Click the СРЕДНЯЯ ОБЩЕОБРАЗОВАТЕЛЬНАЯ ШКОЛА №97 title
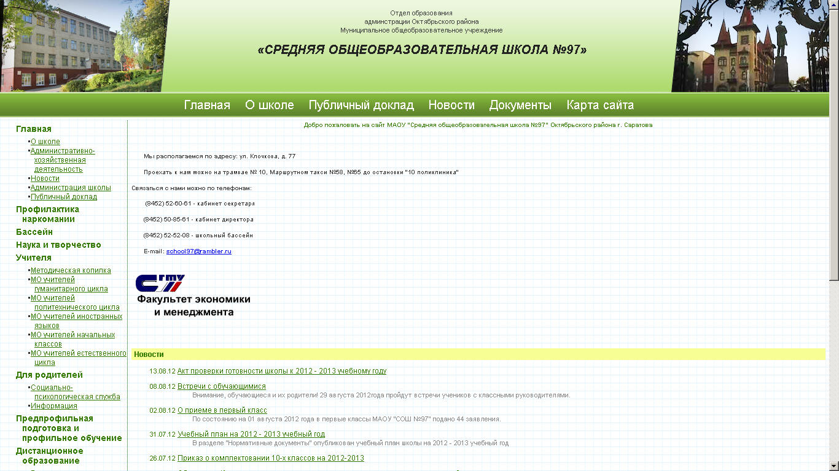The image size is (839, 471). [x=422, y=50]
